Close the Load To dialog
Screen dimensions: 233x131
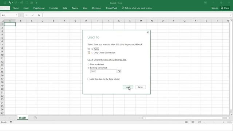148,32
